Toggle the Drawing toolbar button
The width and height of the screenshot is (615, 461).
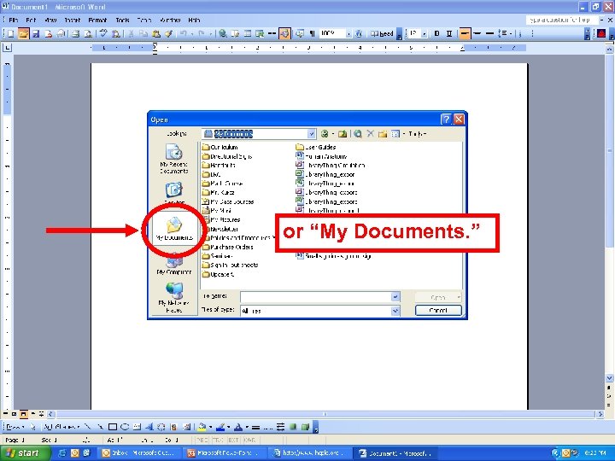[284, 33]
